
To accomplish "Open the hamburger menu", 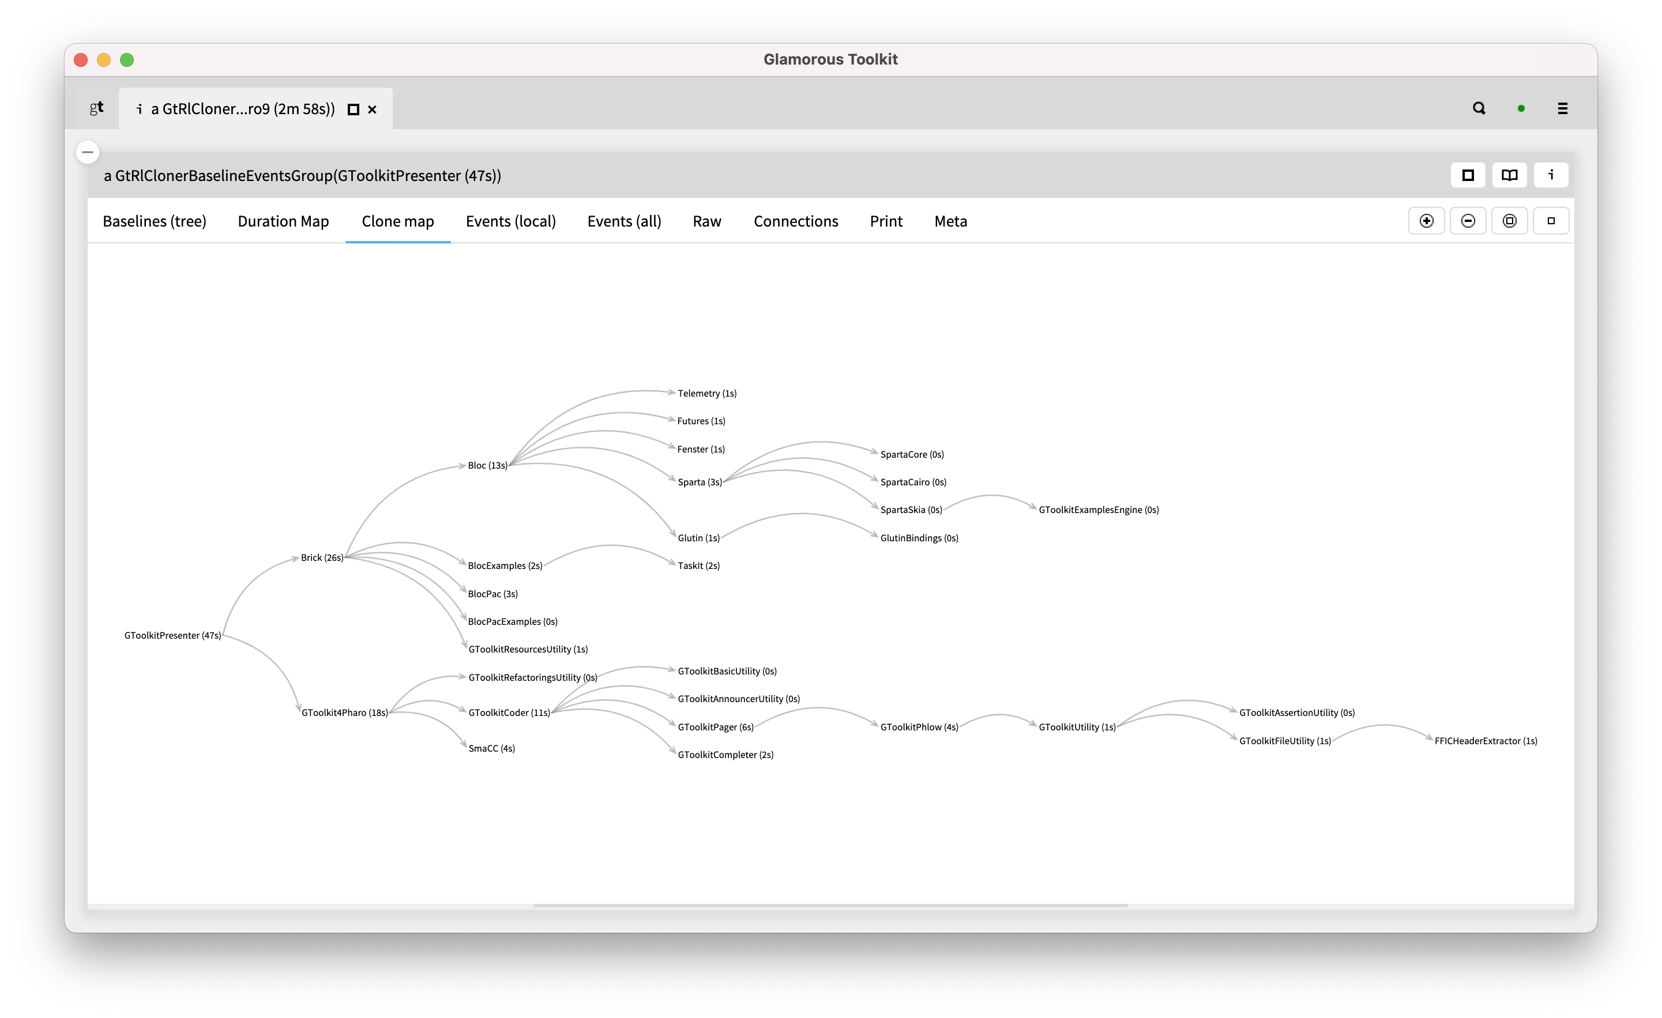I will coord(1563,108).
